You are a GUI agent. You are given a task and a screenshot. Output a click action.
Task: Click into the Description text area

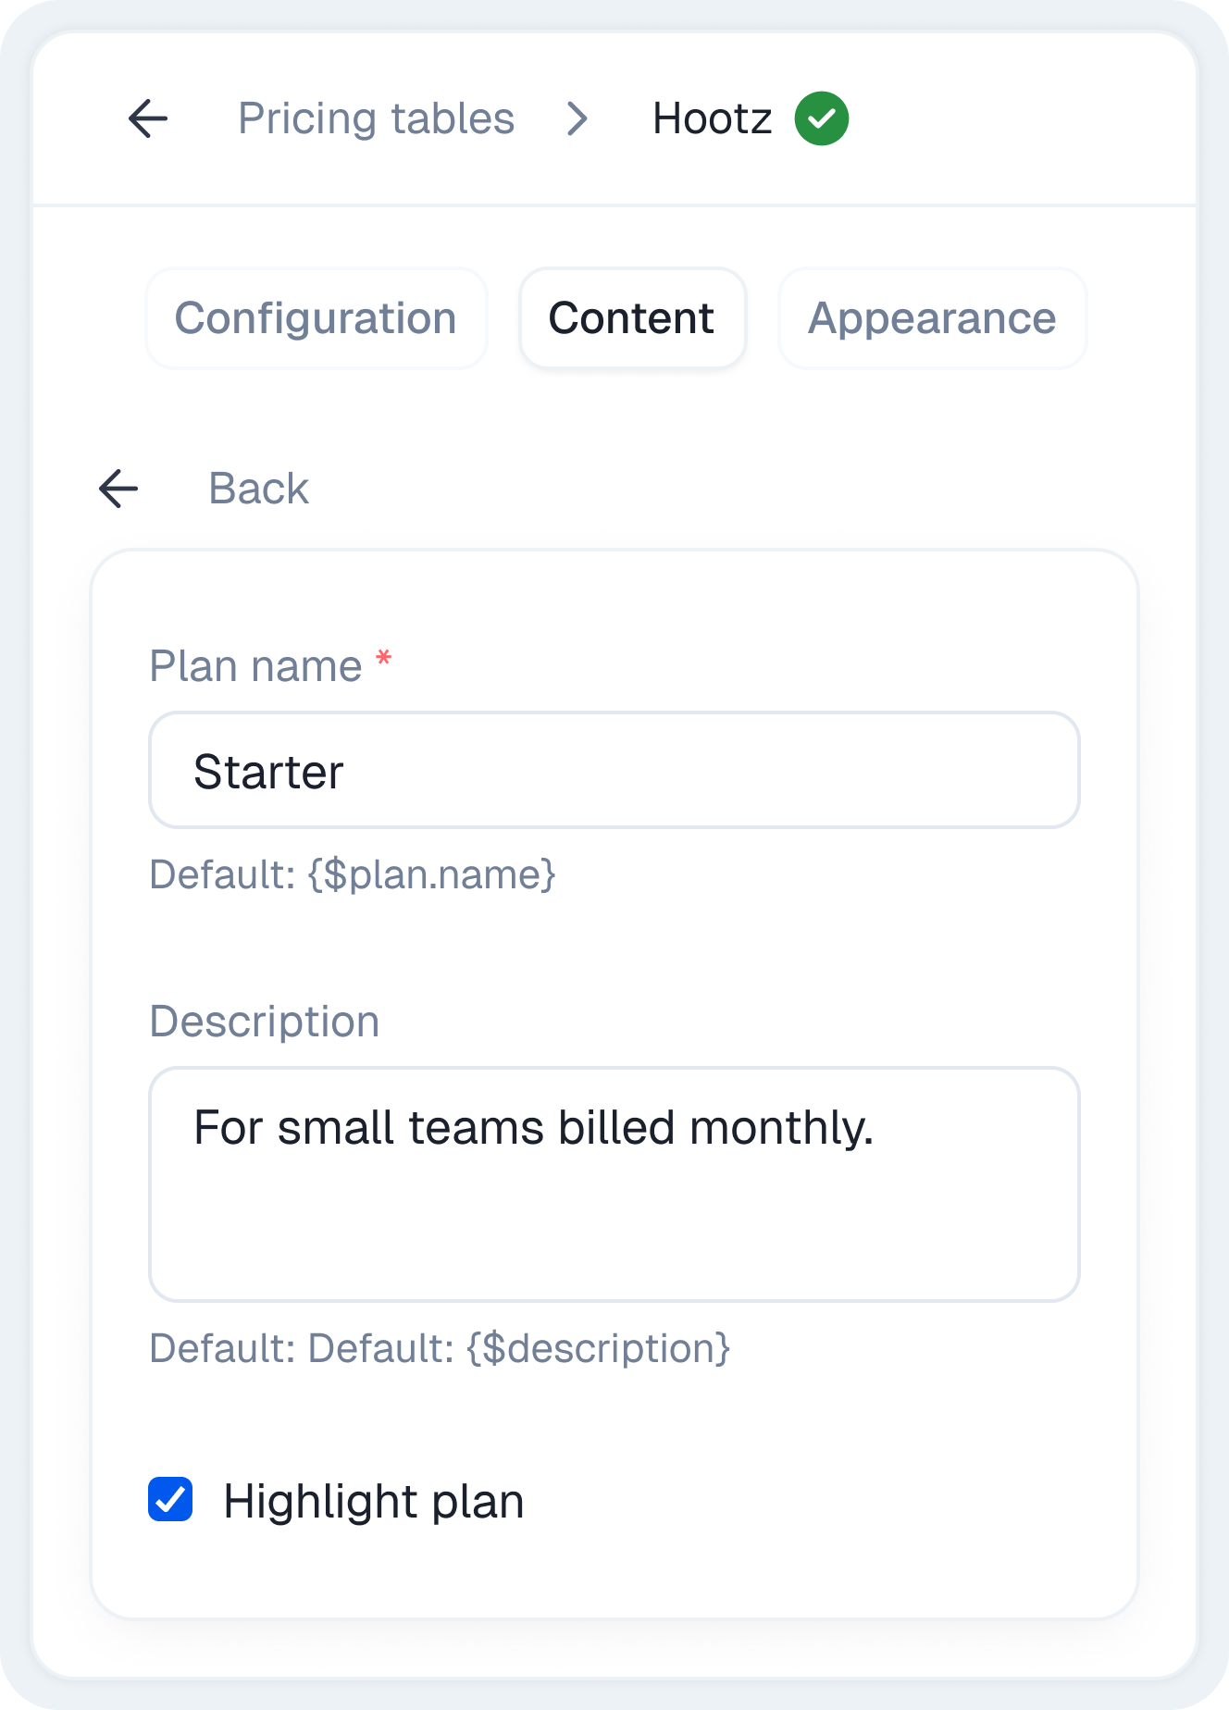[614, 1203]
